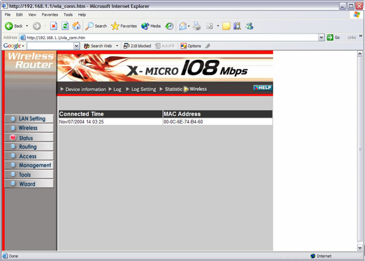Open Google toolbar Options
Image resolution: width=365 pixels, height=261 pixels.
(191, 46)
